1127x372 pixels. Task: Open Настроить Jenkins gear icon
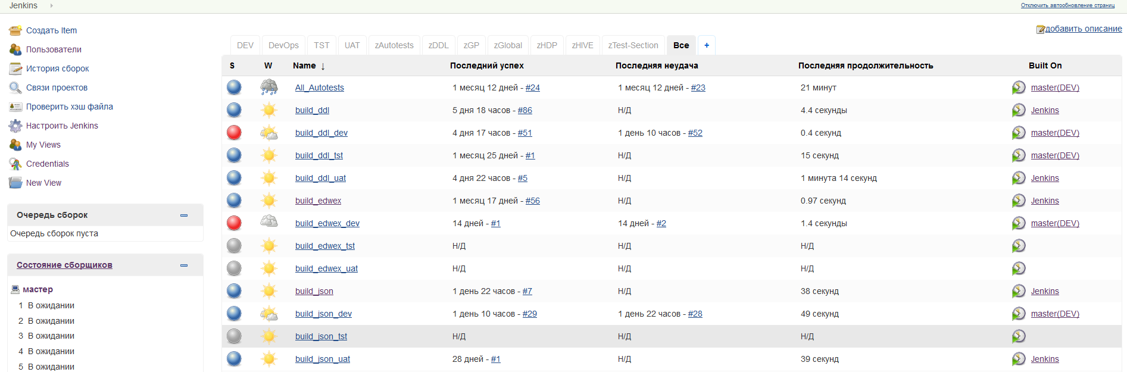tap(15, 126)
